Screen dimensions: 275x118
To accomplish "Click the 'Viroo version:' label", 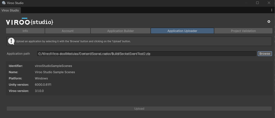I will point(19,91).
